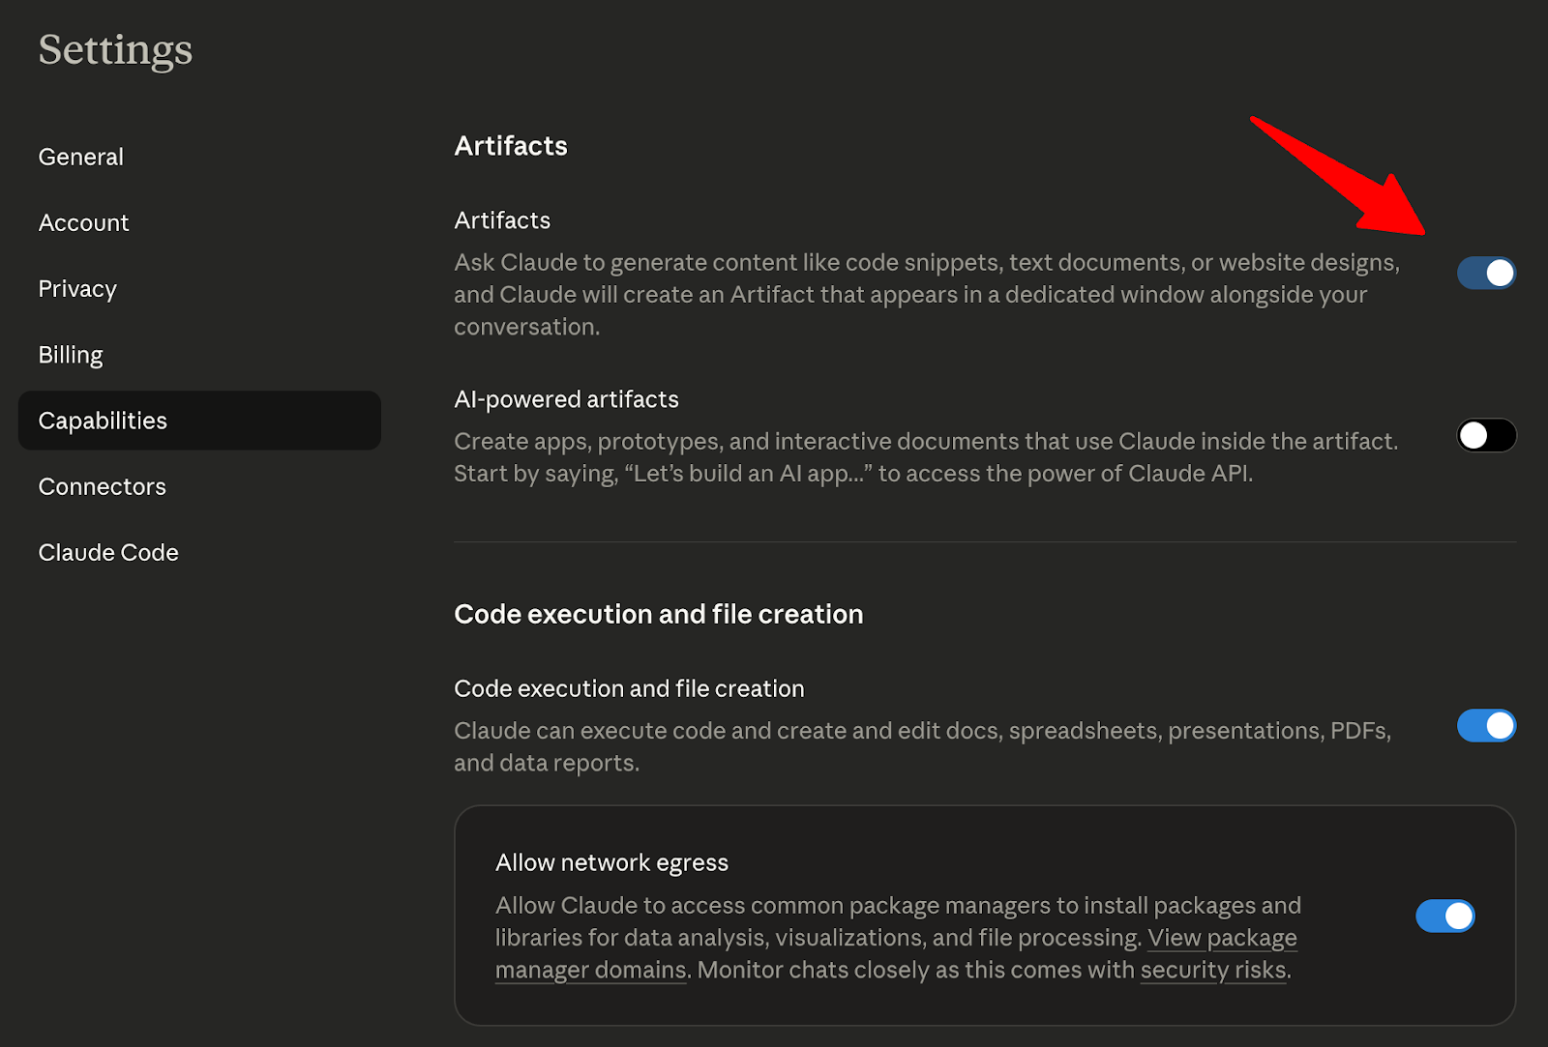Navigate to Claude Code settings

(108, 552)
